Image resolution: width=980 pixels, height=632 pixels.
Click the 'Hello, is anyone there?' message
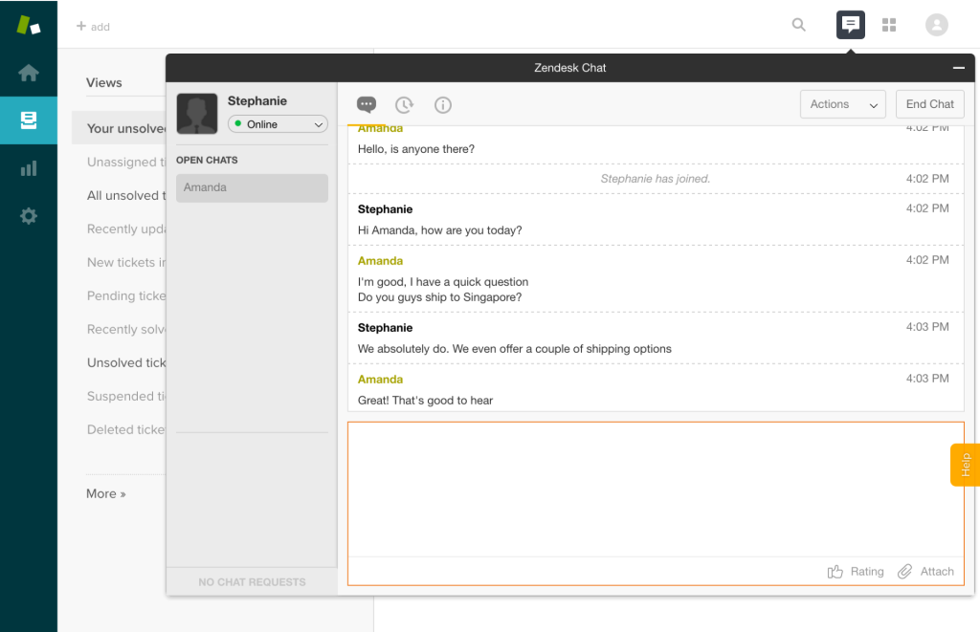[x=415, y=148]
